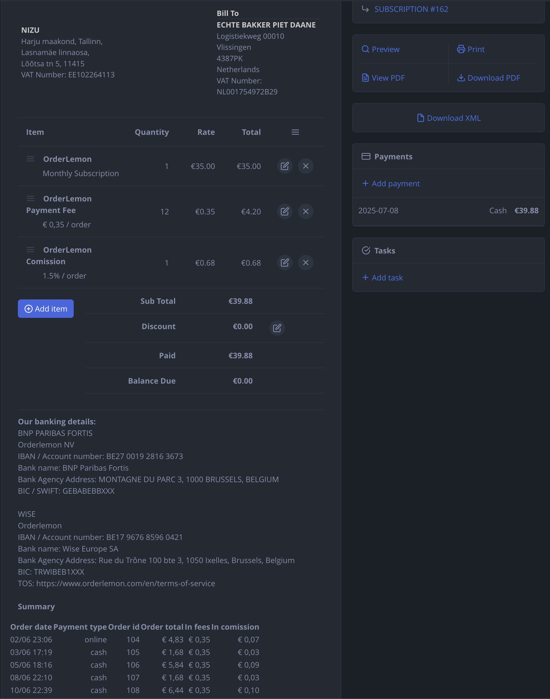This screenshot has height=699, width=550.
Task: Open the items table column menu icon
Action: pos(295,132)
